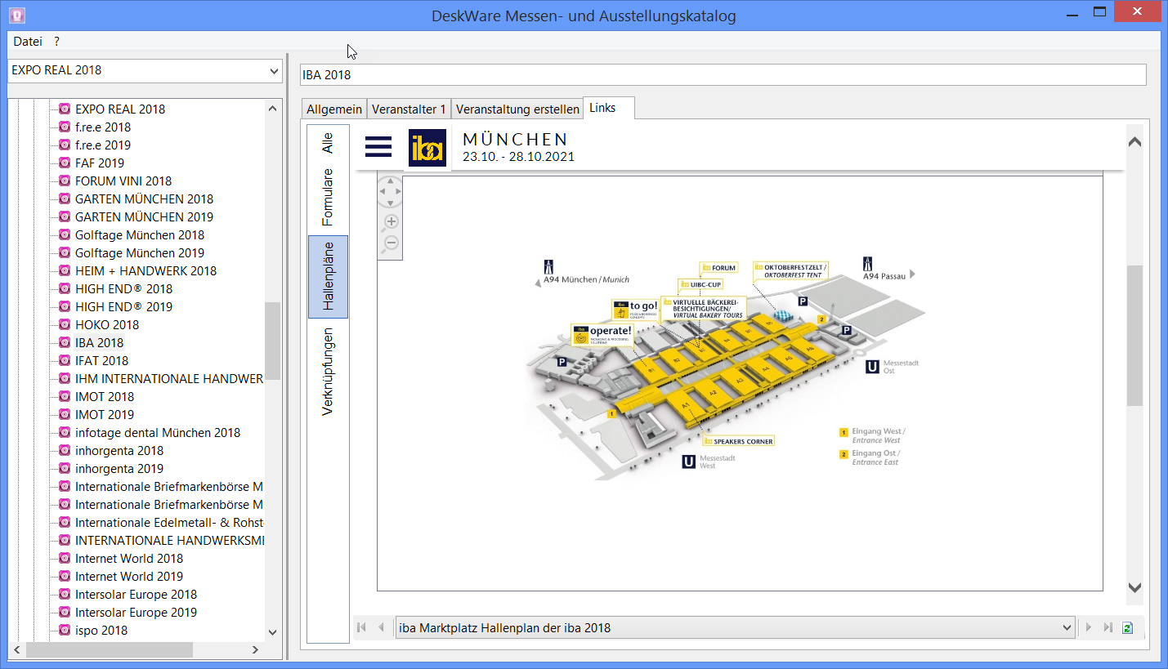Go to previous link record

point(381,627)
